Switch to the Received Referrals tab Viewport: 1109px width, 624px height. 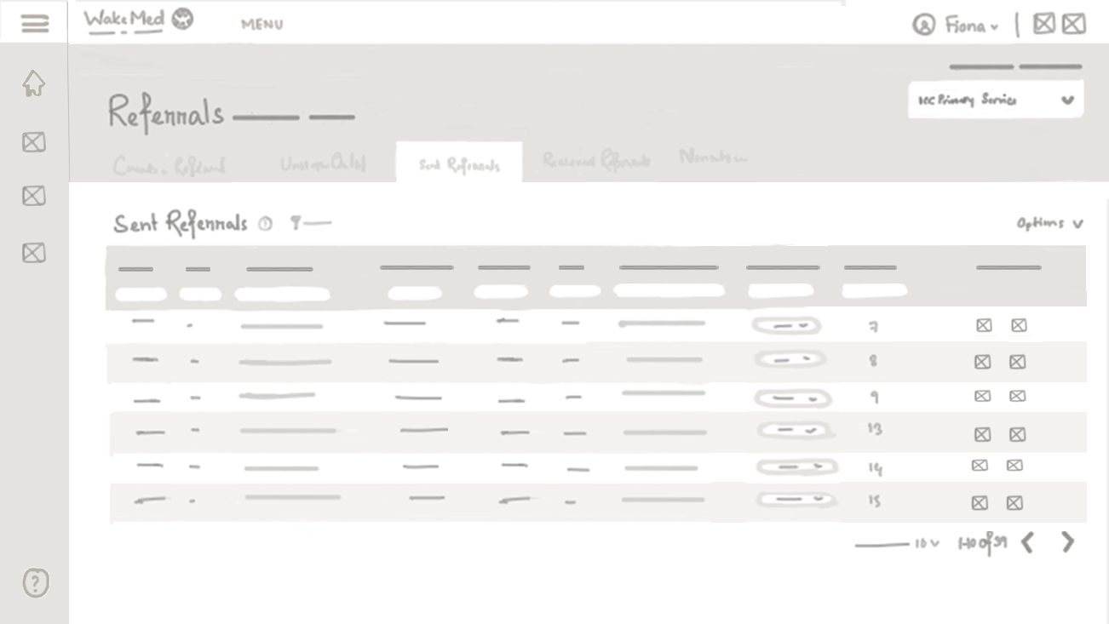[595, 161]
